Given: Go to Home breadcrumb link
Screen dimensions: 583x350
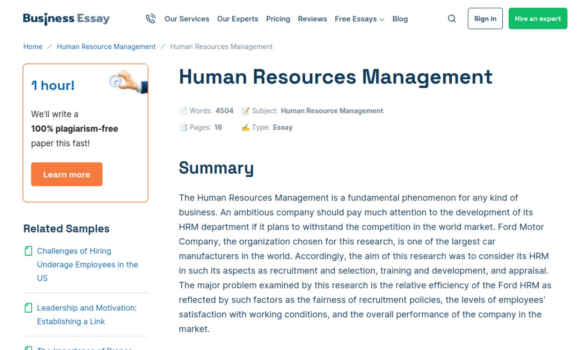Looking at the screenshot, I should pos(33,46).
